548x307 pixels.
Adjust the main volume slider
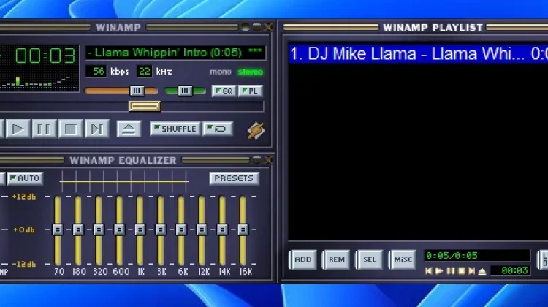point(137,91)
